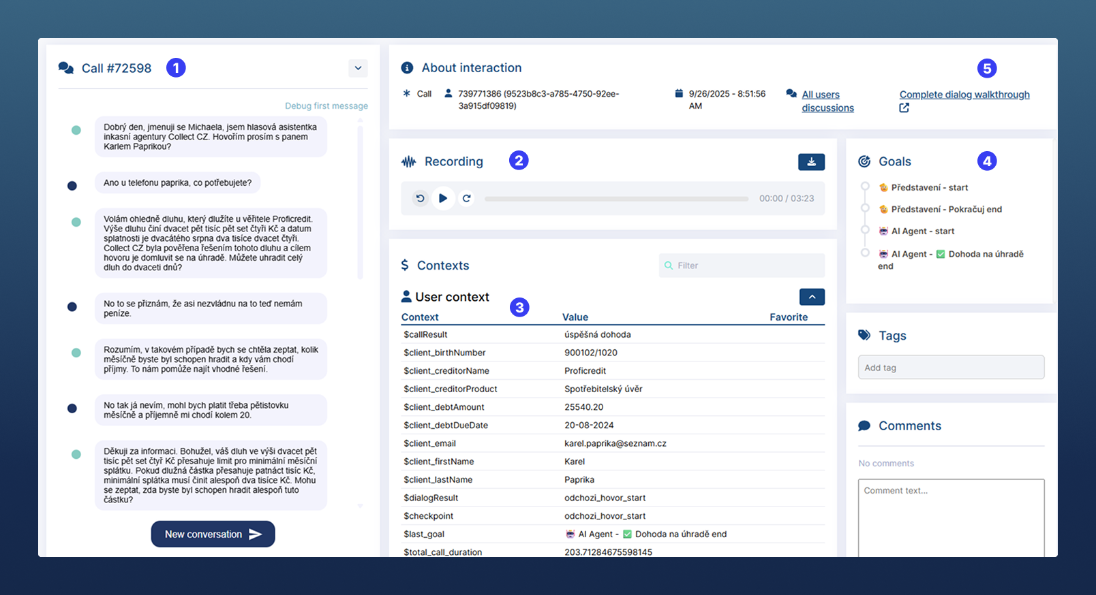Collapse the User context section
Viewport: 1096px width, 595px height.
click(811, 297)
